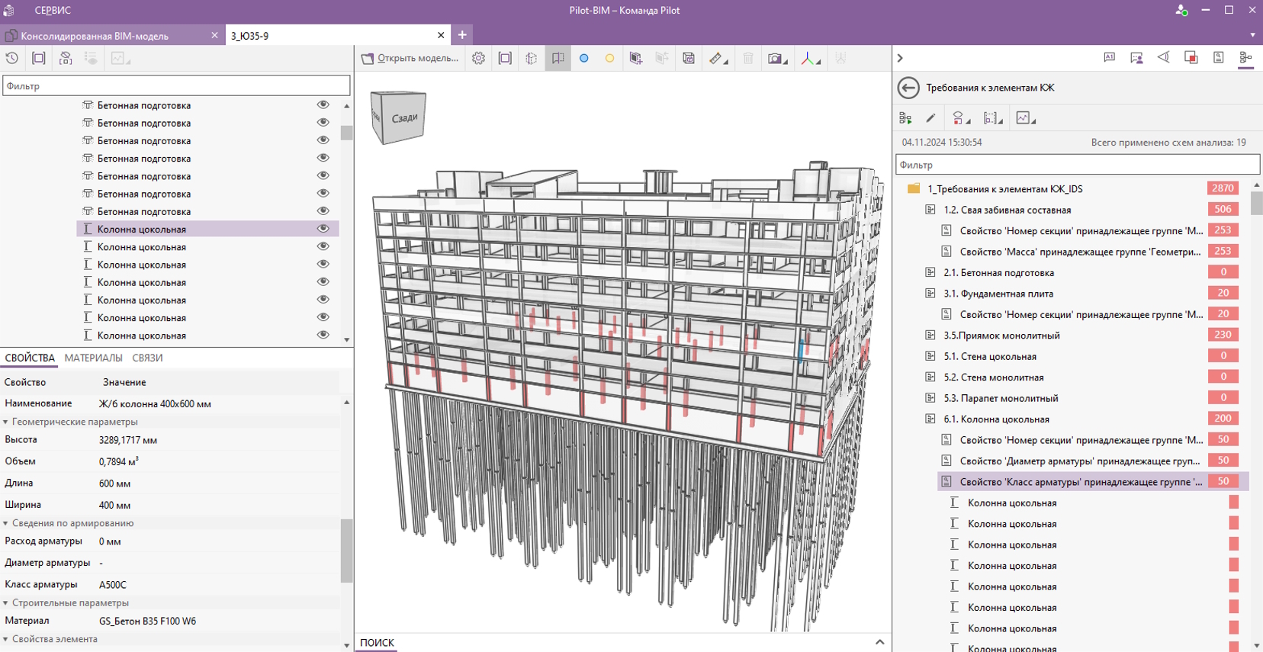Viewport: 1263px width, 652px height.
Task: Hide the selected Колонна цокольная element
Action: tap(323, 229)
